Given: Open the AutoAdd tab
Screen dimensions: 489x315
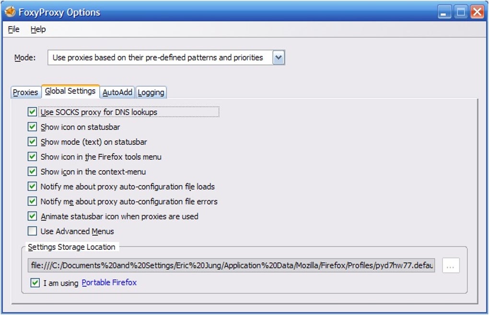Looking at the screenshot, I should [x=117, y=93].
